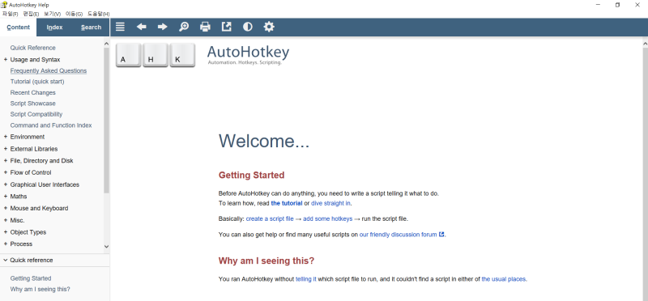Open Command and Function Index page
The height and width of the screenshot is (301, 648).
(x=51, y=125)
